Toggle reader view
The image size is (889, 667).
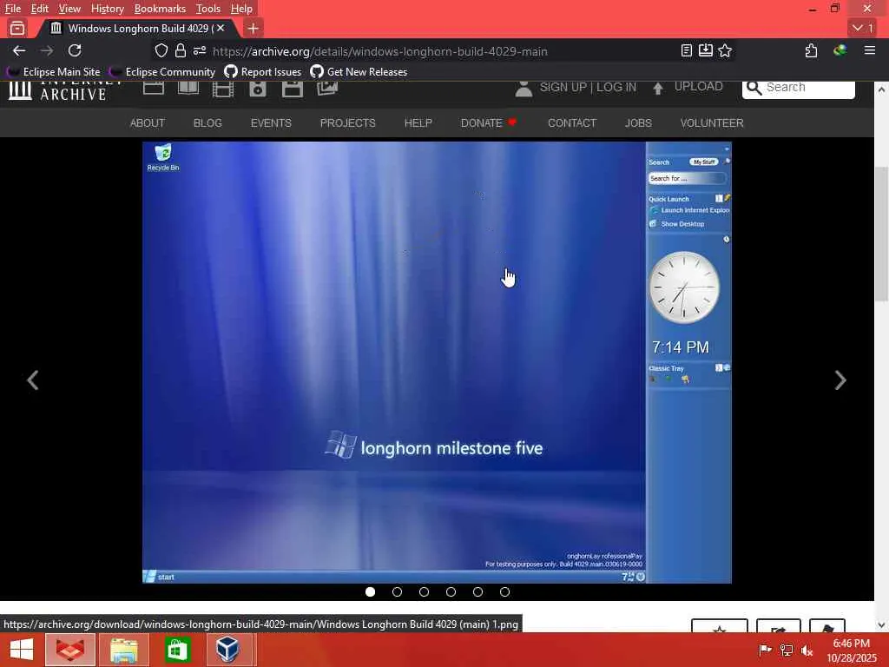point(687,50)
